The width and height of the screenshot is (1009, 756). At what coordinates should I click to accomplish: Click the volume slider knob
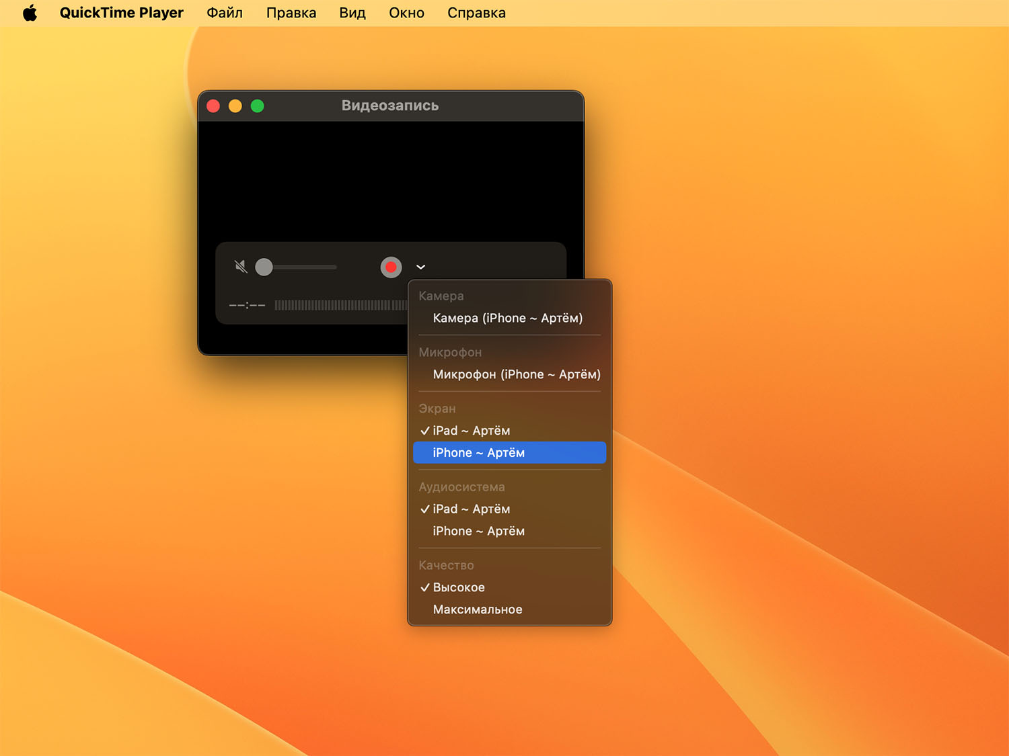pyautogui.click(x=264, y=267)
